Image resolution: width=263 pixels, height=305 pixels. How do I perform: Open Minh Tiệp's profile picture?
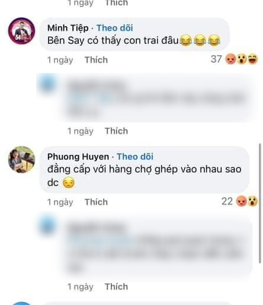pyautogui.click(x=21, y=31)
